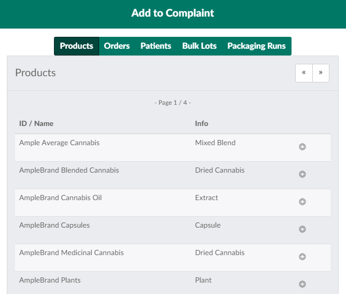Click the Info column header
This screenshot has height=294, width=346.
tap(201, 123)
